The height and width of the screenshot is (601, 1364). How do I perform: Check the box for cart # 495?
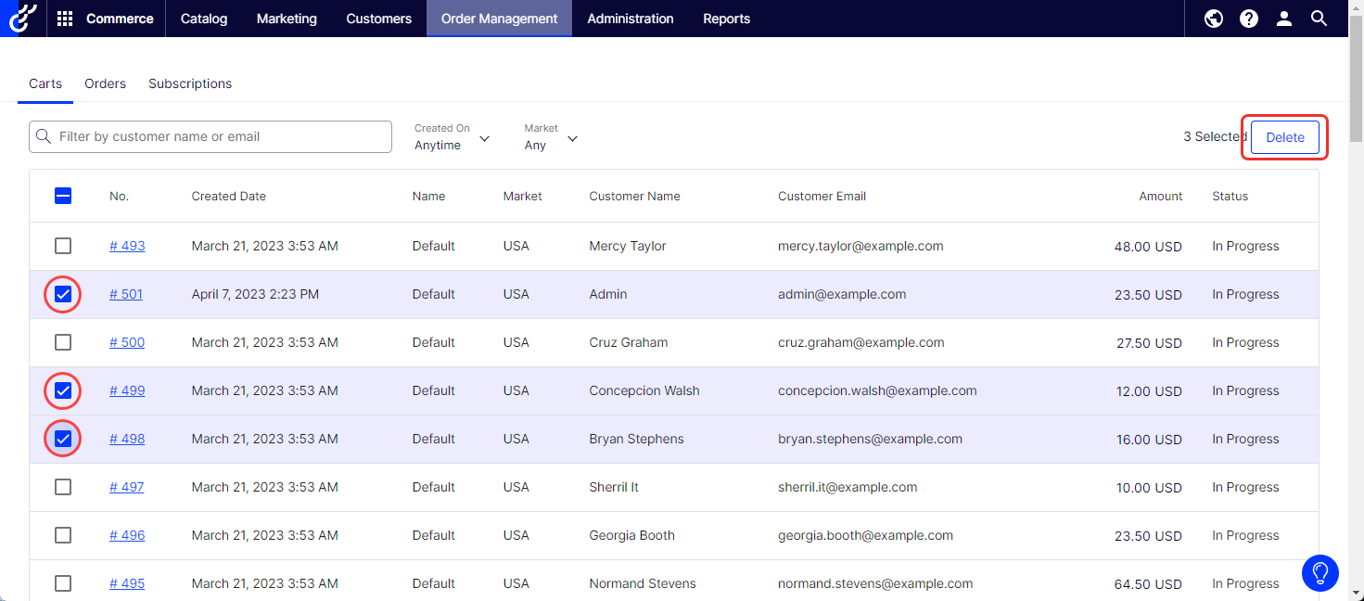pyautogui.click(x=63, y=583)
